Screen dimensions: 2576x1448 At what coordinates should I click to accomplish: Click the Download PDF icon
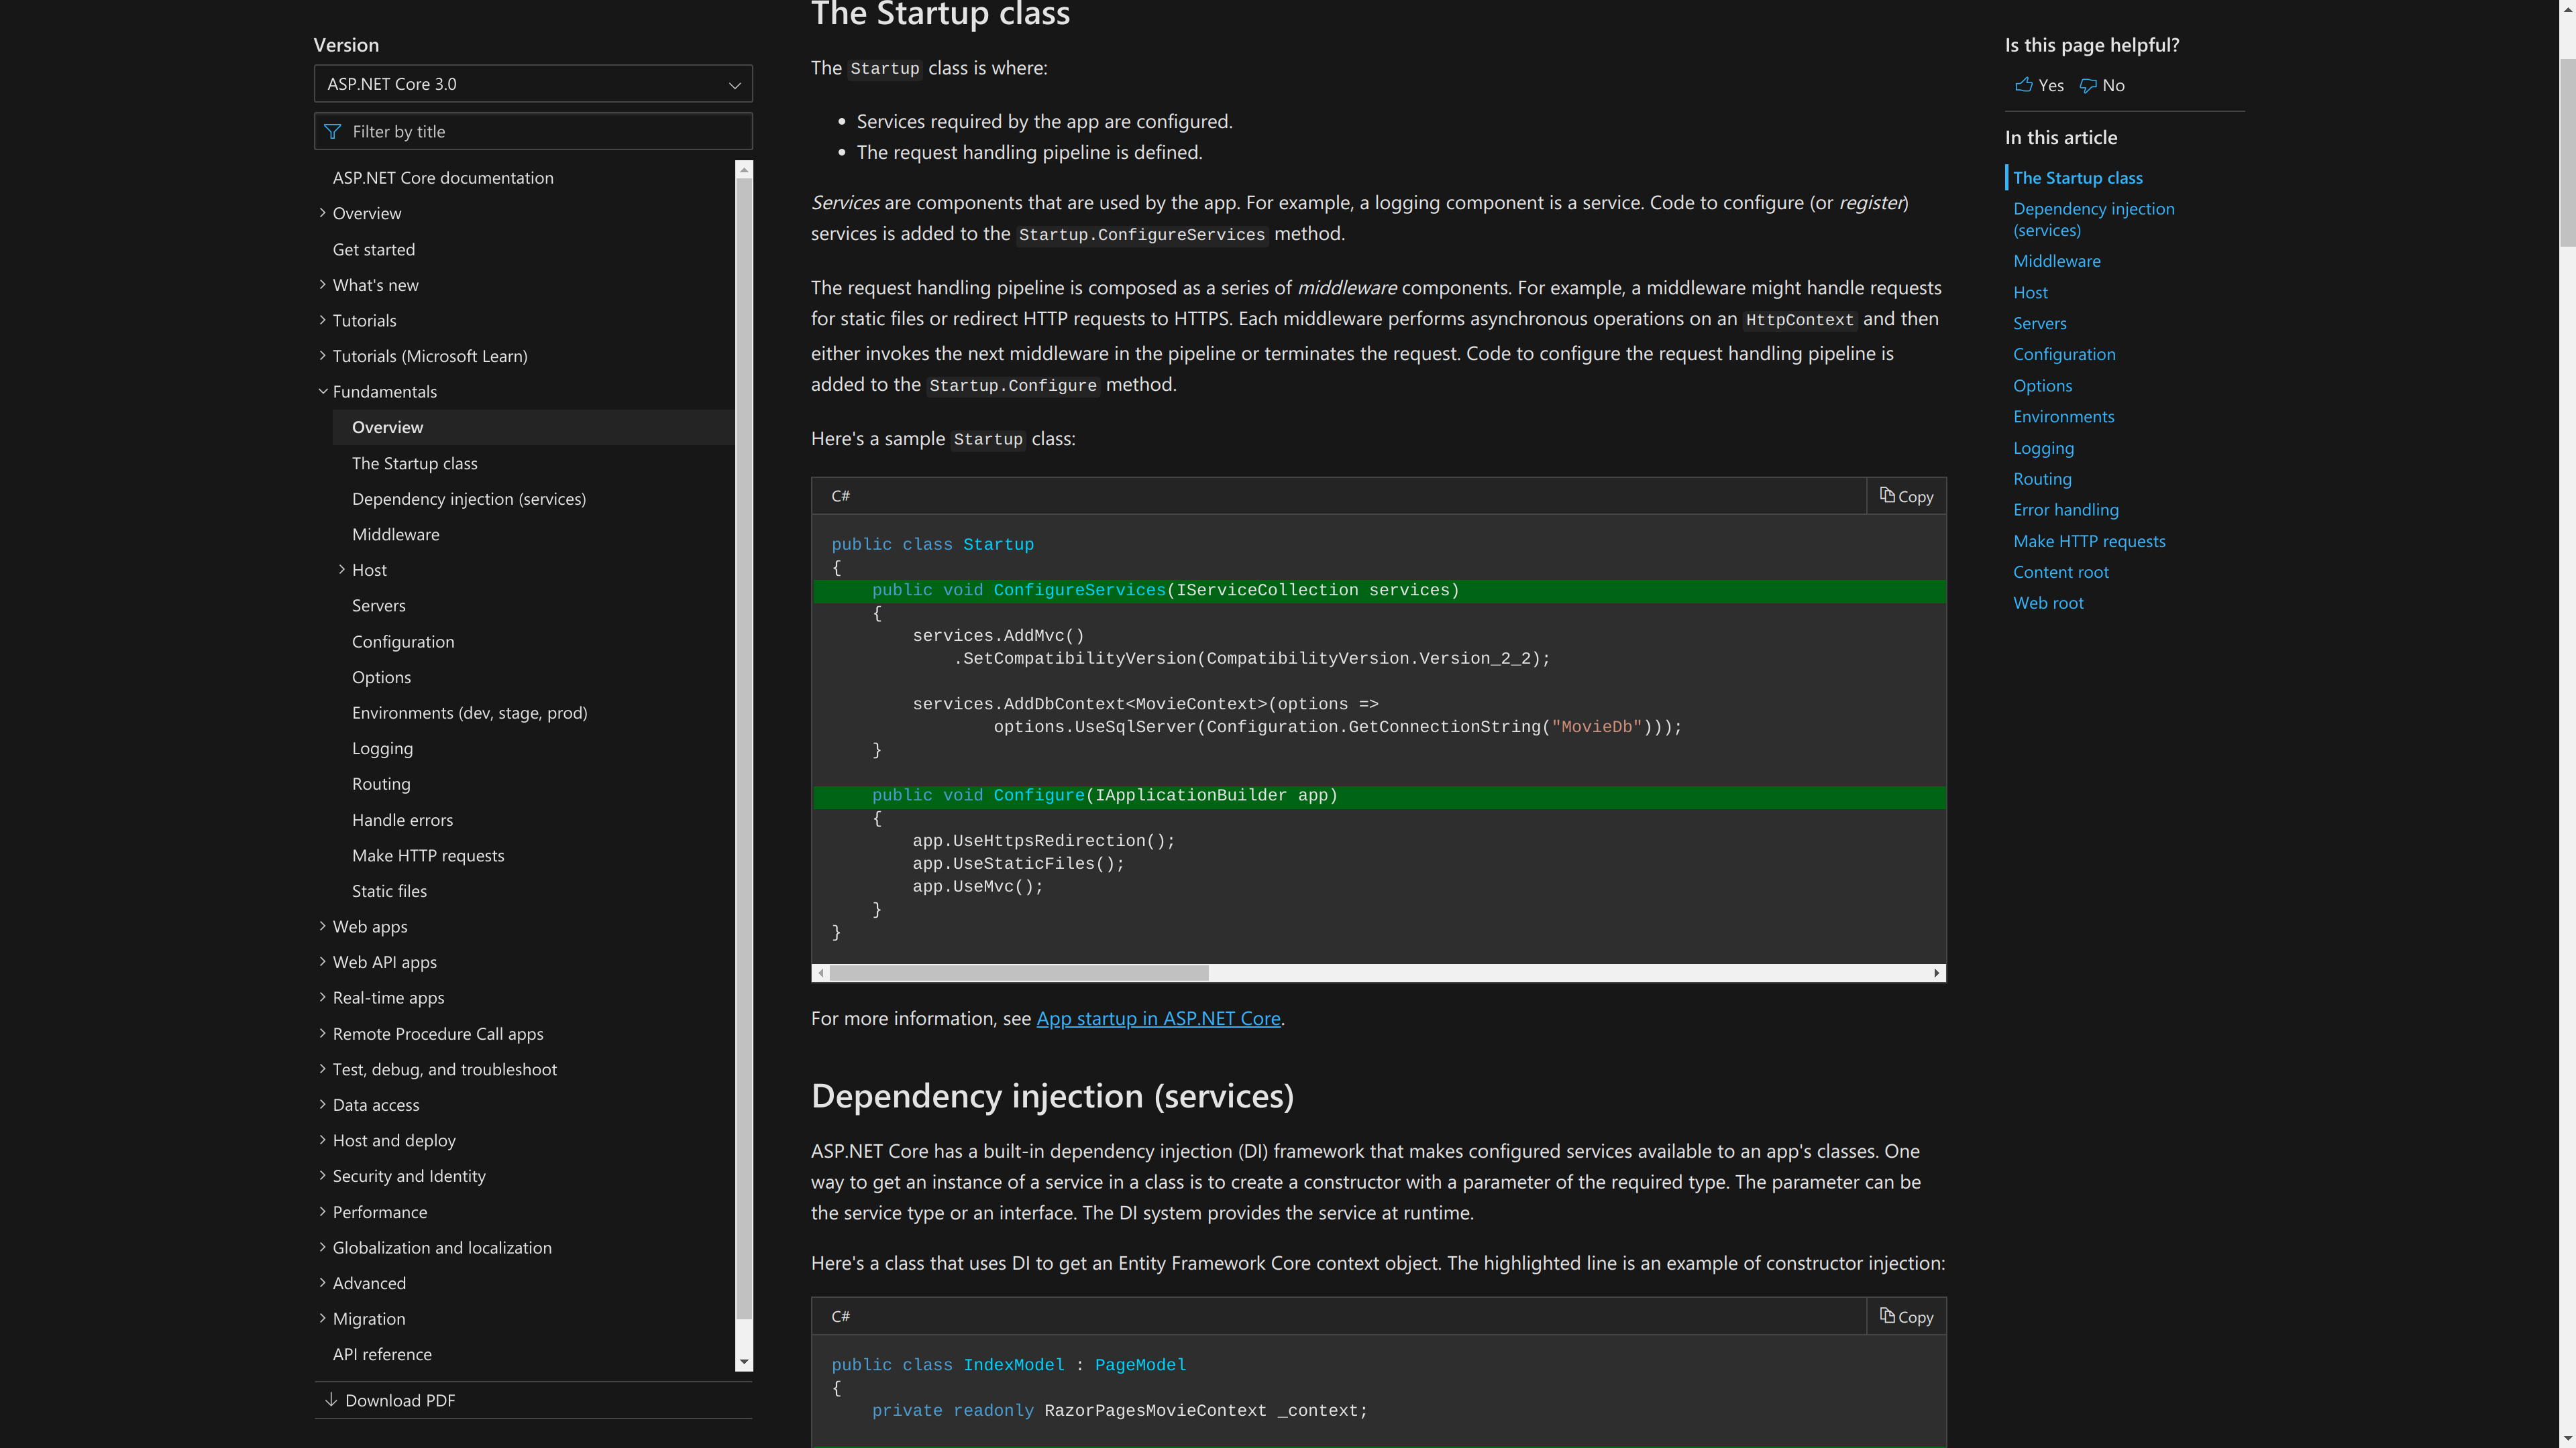click(x=331, y=1400)
